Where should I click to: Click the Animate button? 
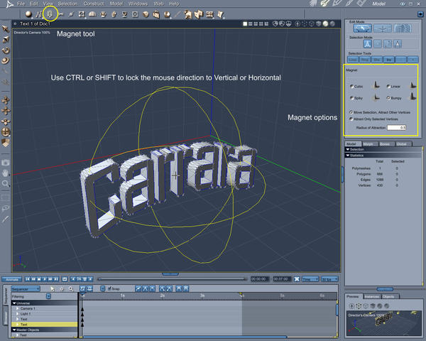pos(12,278)
